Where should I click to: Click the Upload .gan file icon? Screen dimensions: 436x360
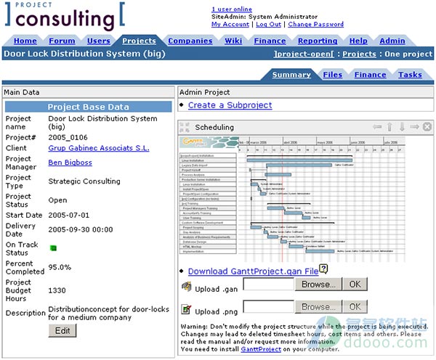pyautogui.click(x=187, y=287)
